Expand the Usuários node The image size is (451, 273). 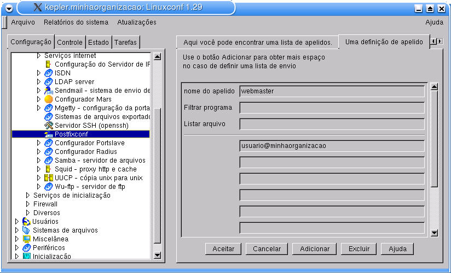click(x=17, y=222)
